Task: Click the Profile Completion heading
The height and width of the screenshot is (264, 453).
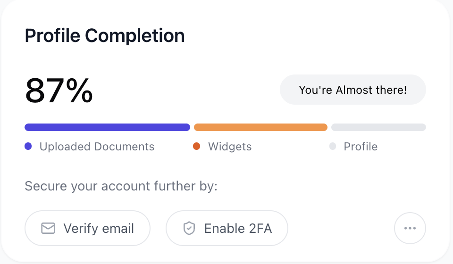Action: [x=105, y=36]
